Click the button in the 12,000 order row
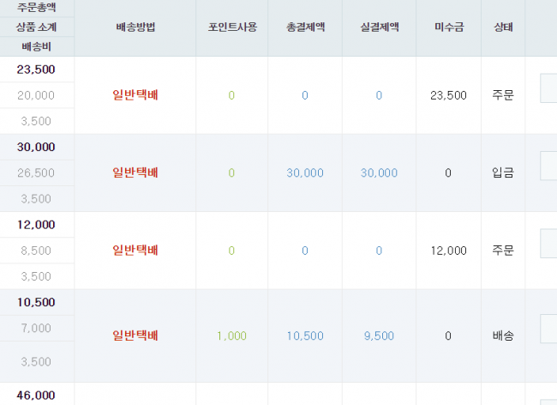Screen dimensions: 557x405 pos(548,244)
